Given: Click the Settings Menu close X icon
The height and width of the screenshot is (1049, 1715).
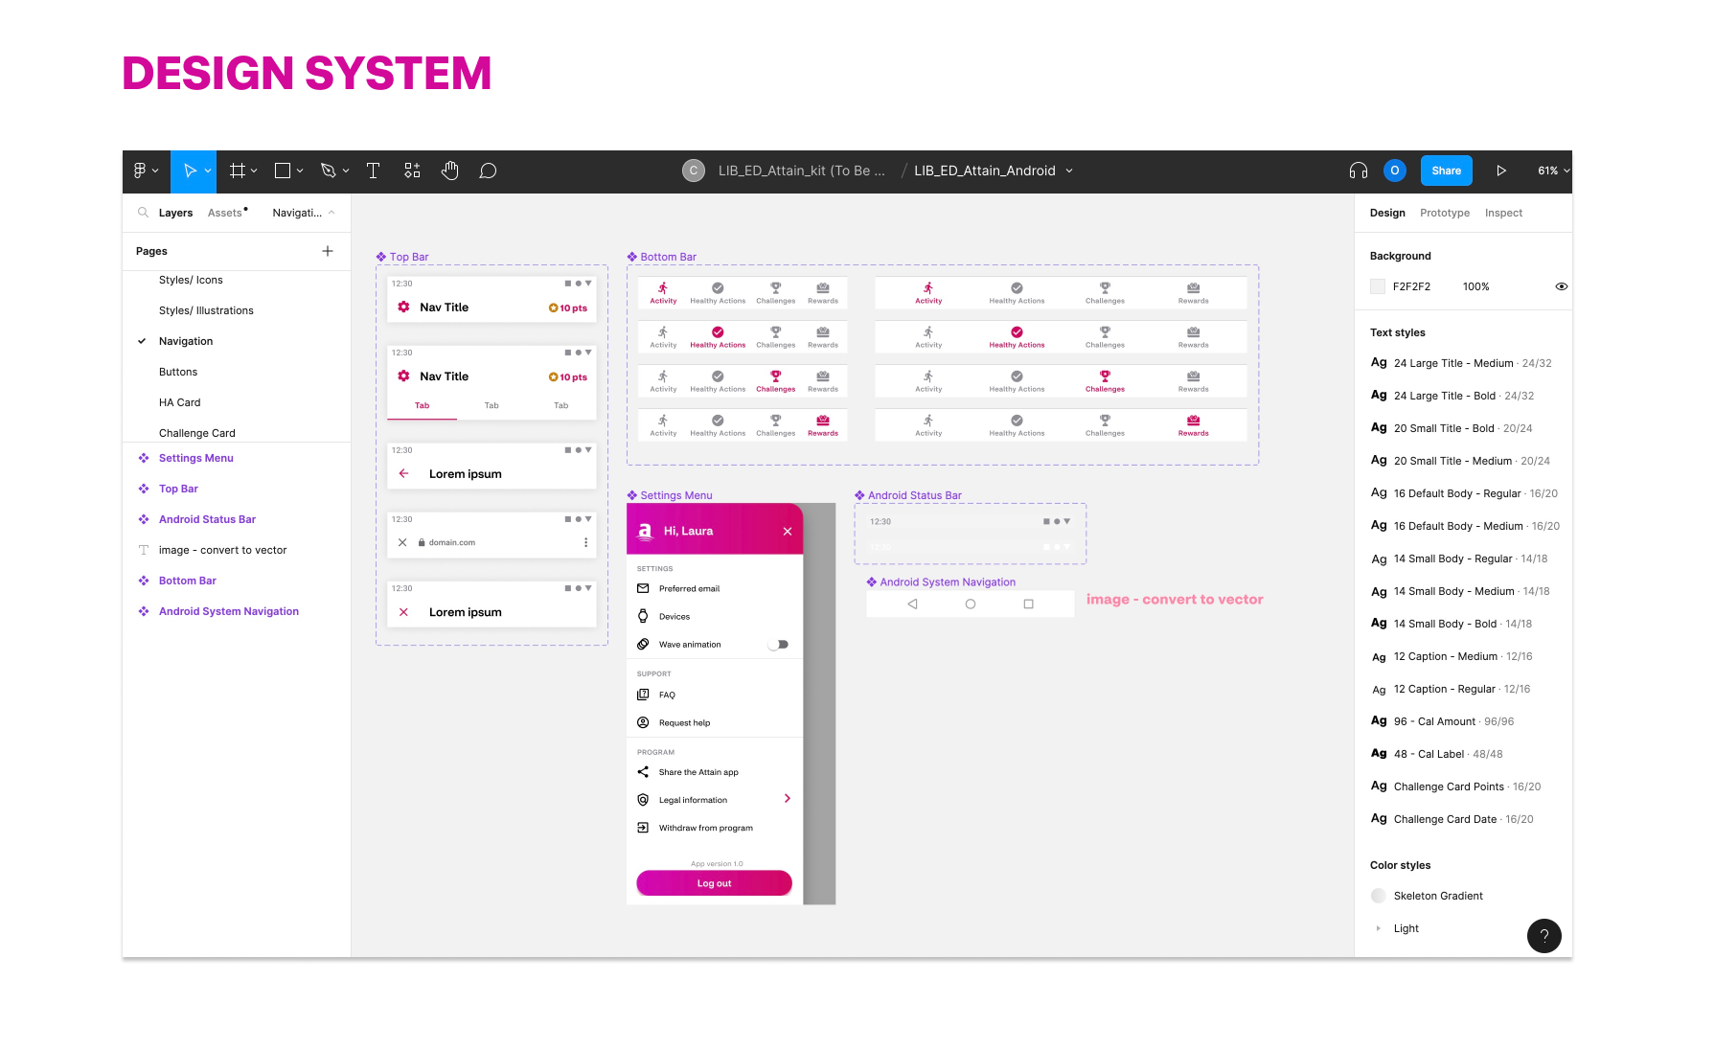Looking at the screenshot, I should 788,532.
